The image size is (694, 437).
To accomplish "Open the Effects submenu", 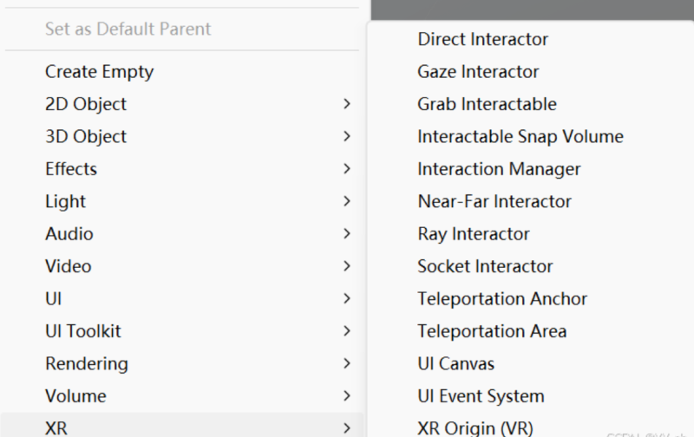I will (71, 169).
